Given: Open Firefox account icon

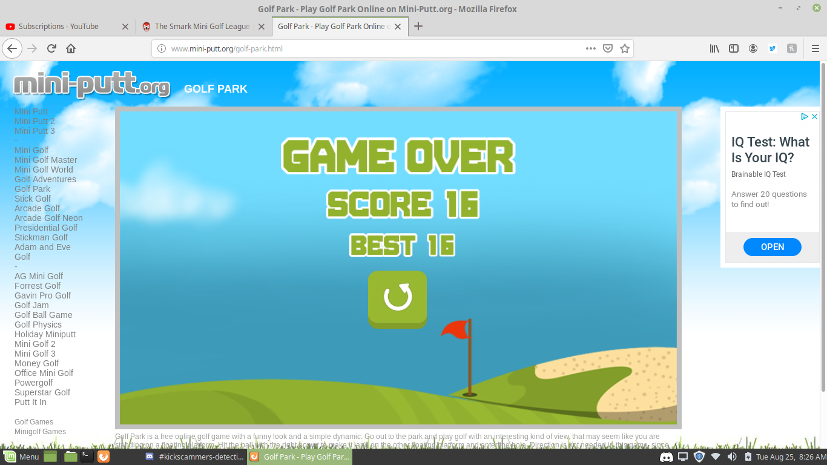Looking at the screenshot, I should click(x=753, y=48).
